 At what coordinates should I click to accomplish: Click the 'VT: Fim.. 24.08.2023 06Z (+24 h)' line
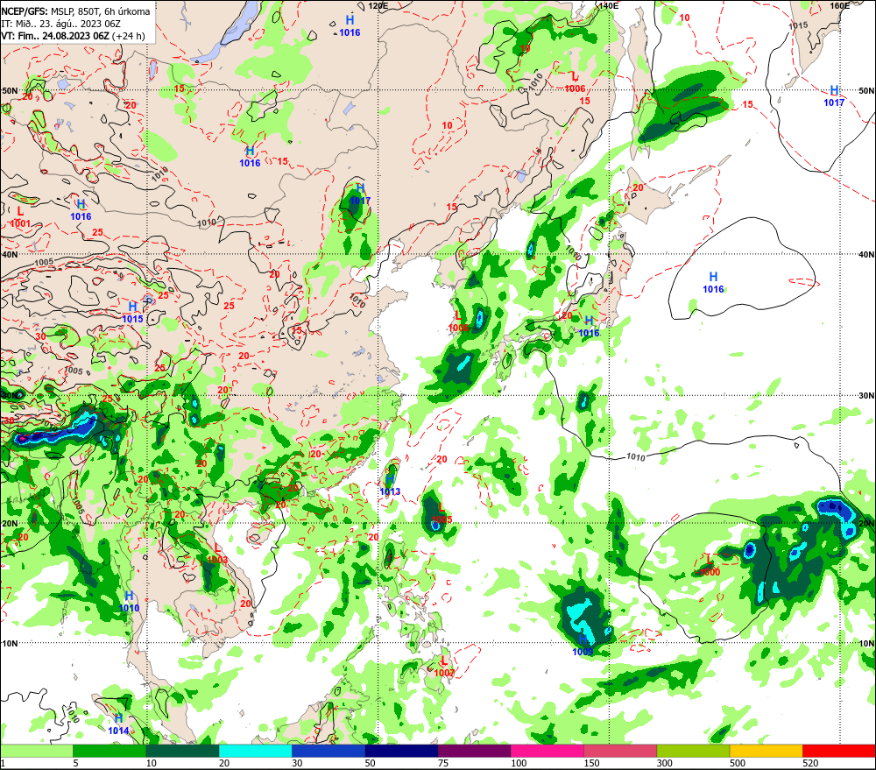point(74,36)
